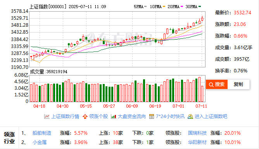
Task: Click the 20PMA magenta legend swatch
Action: point(182,7)
